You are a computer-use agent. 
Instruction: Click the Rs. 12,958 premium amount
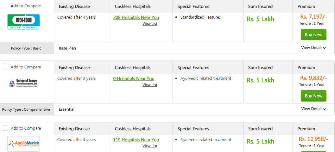[313, 139]
